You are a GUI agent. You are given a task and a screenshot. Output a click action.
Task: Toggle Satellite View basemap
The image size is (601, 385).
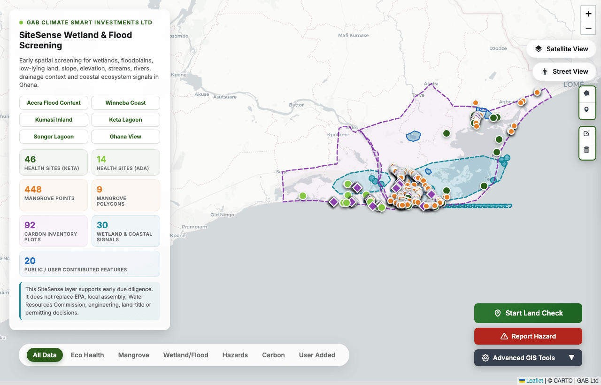point(561,49)
